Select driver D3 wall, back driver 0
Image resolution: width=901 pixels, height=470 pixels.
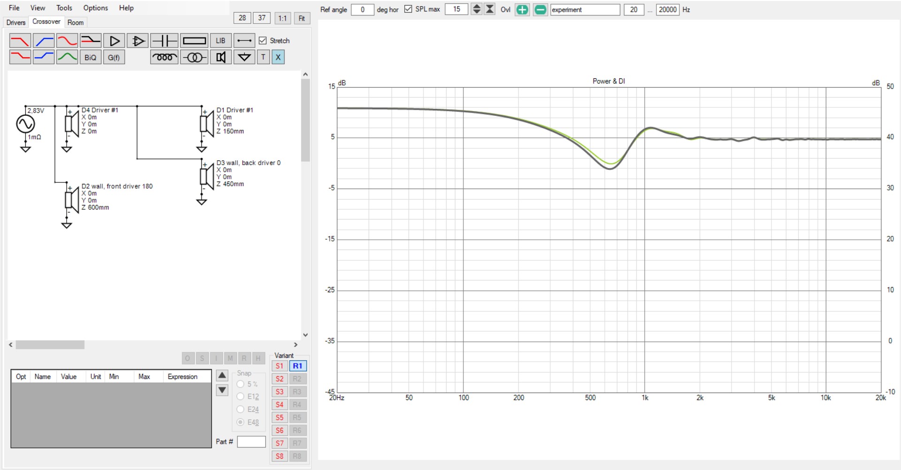[207, 176]
